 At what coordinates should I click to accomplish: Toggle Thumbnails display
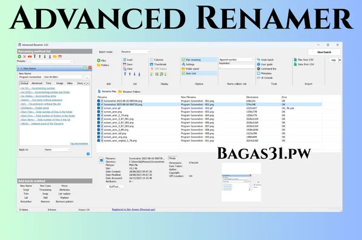coord(158,64)
